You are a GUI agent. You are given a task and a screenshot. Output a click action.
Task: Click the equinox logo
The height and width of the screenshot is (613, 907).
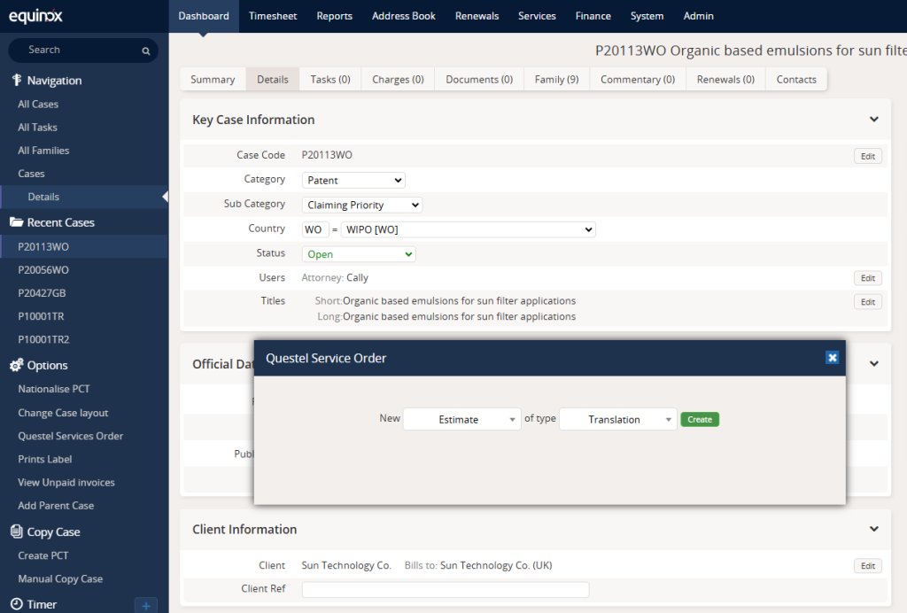(35, 16)
